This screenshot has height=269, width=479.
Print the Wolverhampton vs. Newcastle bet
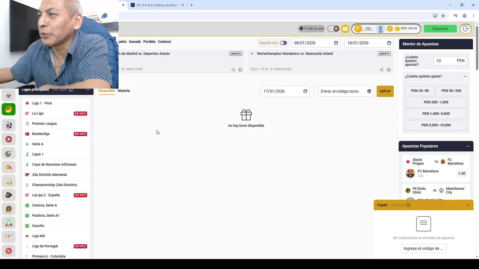point(388,69)
